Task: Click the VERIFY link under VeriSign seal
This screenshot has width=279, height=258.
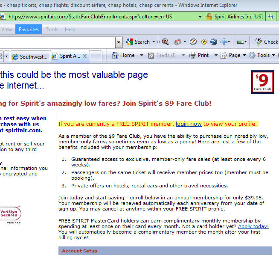Action: point(14,222)
